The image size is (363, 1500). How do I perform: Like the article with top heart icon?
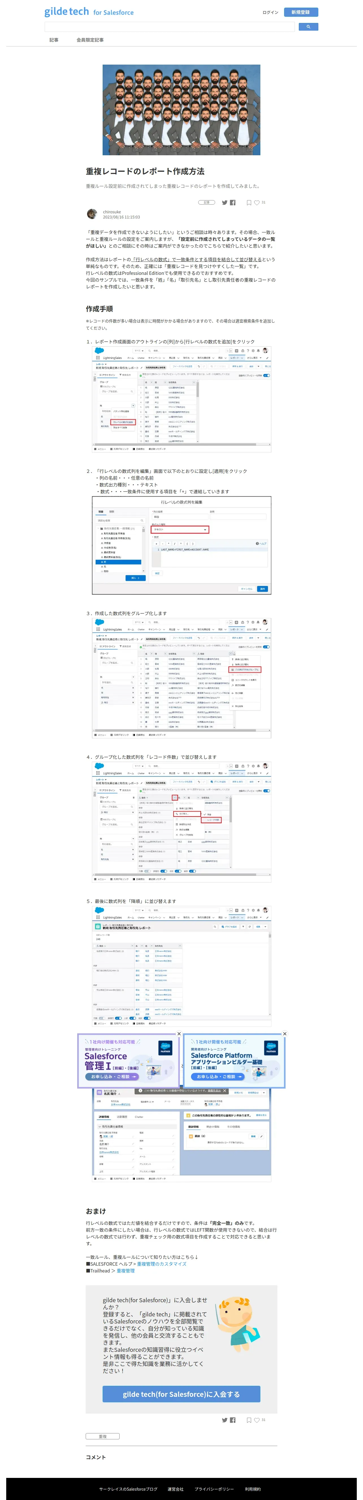tap(257, 203)
